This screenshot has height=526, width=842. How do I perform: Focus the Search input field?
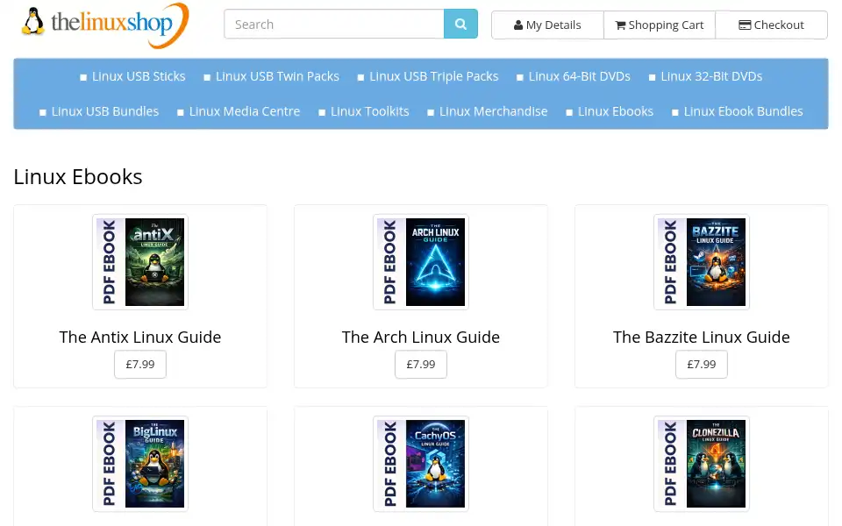point(334,24)
